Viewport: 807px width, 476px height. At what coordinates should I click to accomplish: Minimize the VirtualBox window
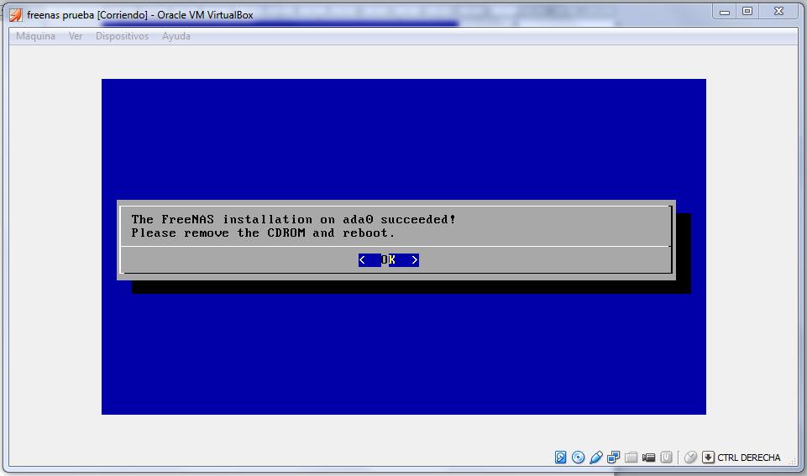726,11
